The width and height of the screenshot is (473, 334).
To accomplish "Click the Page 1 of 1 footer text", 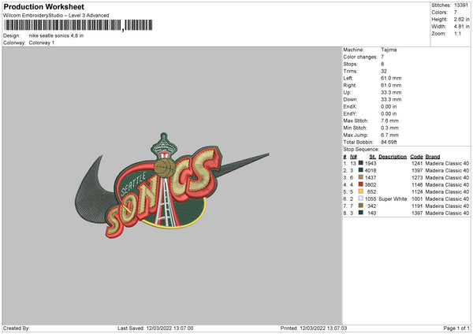I will [456, 328].
